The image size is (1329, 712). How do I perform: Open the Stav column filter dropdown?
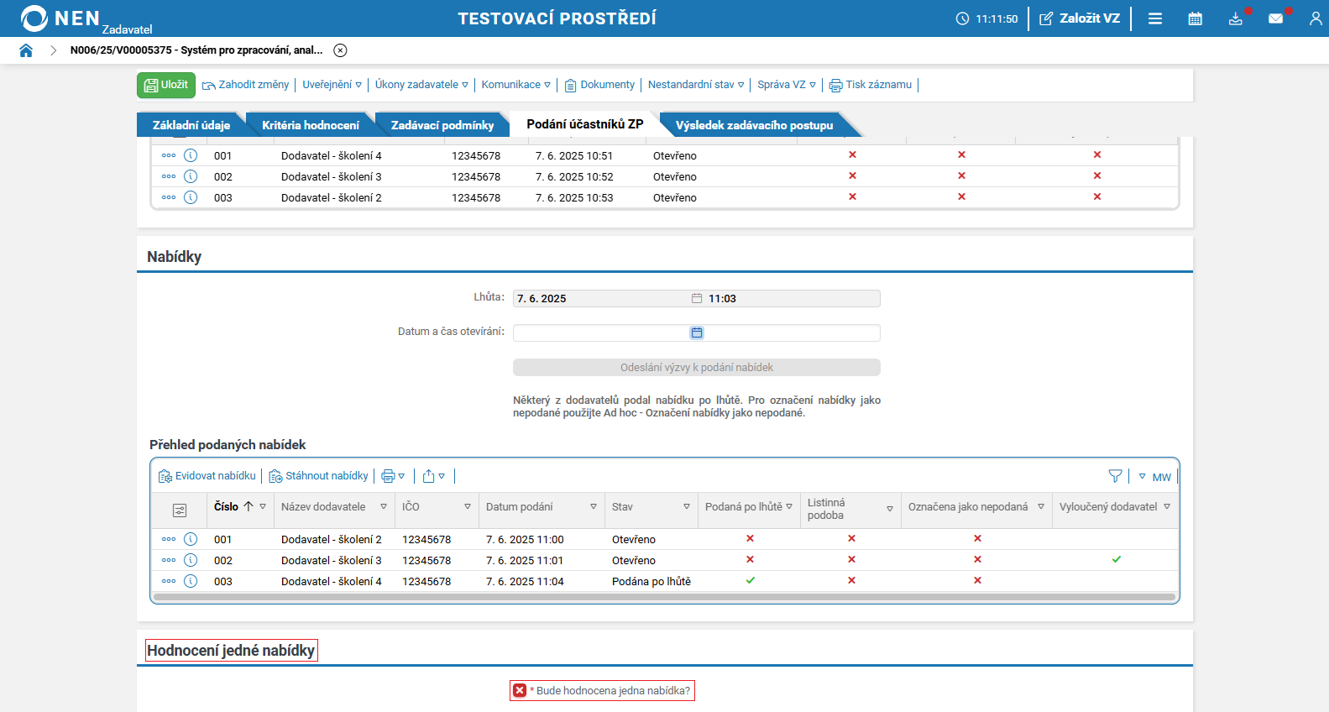(686, 507)
